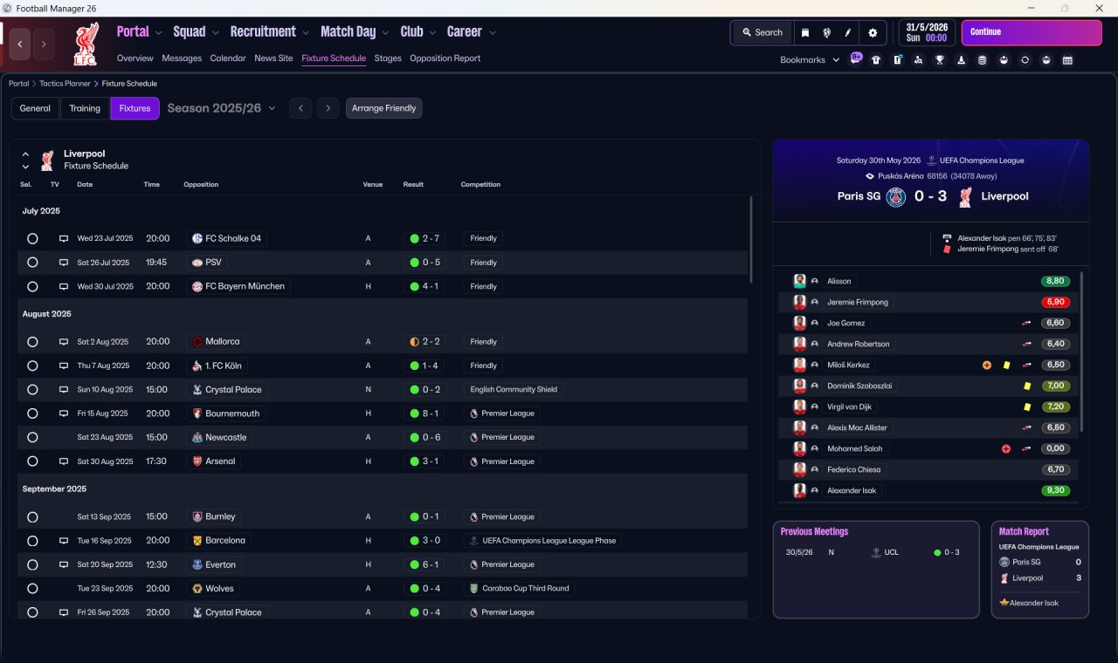
Task: Click the Liverpool club badge beside Portal
Action: [x=85, y=44]
